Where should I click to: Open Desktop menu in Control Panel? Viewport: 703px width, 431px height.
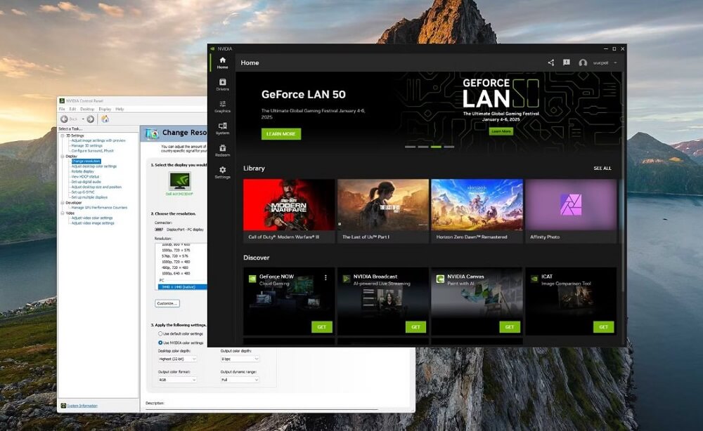(x=87, y=110)
